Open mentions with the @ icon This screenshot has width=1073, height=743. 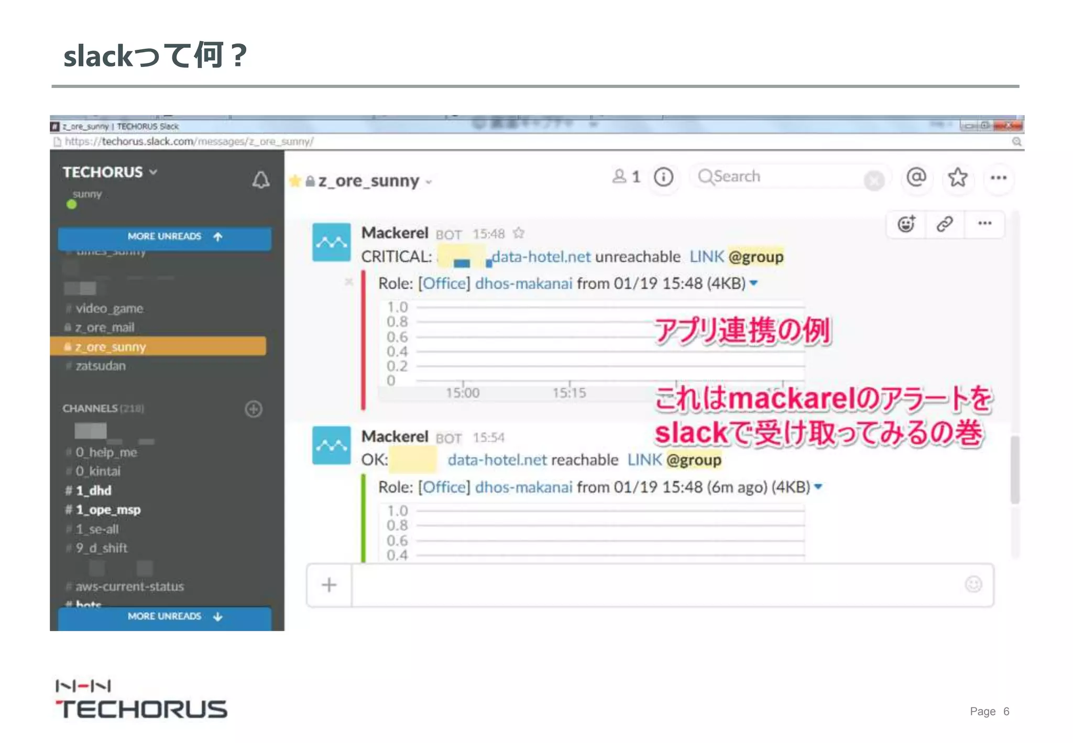916,177
